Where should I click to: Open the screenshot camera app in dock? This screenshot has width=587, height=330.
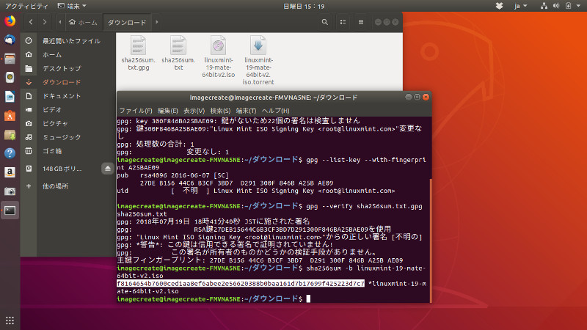[10, 191]
